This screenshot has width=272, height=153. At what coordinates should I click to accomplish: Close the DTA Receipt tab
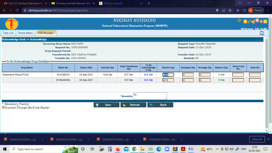tap(54, 33)
